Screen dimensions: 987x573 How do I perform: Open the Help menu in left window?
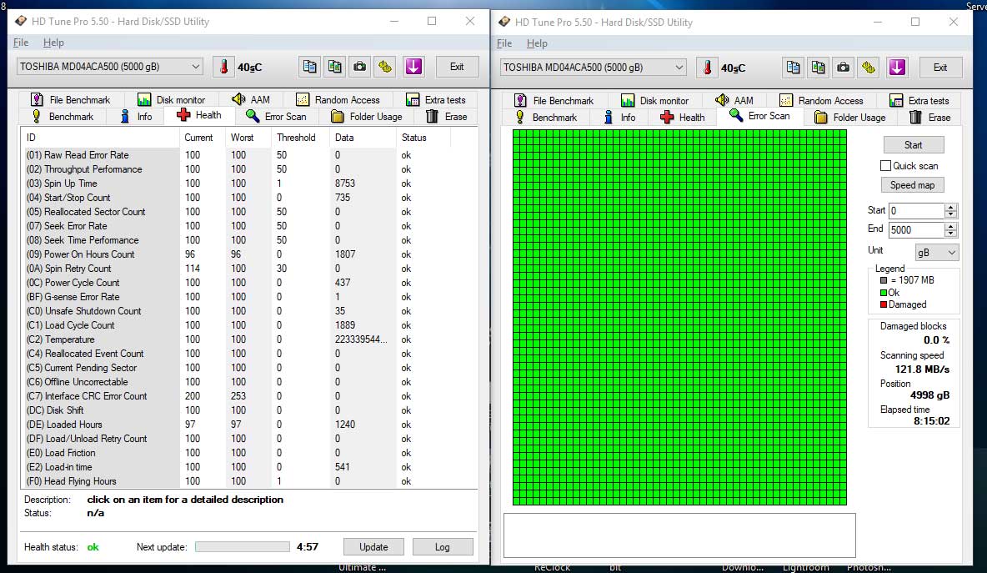click(x=53, y=43)
